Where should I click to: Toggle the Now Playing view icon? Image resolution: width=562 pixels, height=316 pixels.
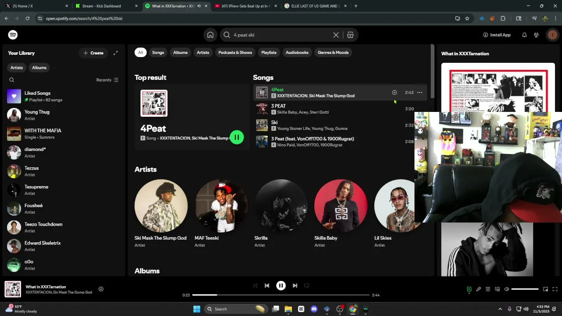point(469,289)
